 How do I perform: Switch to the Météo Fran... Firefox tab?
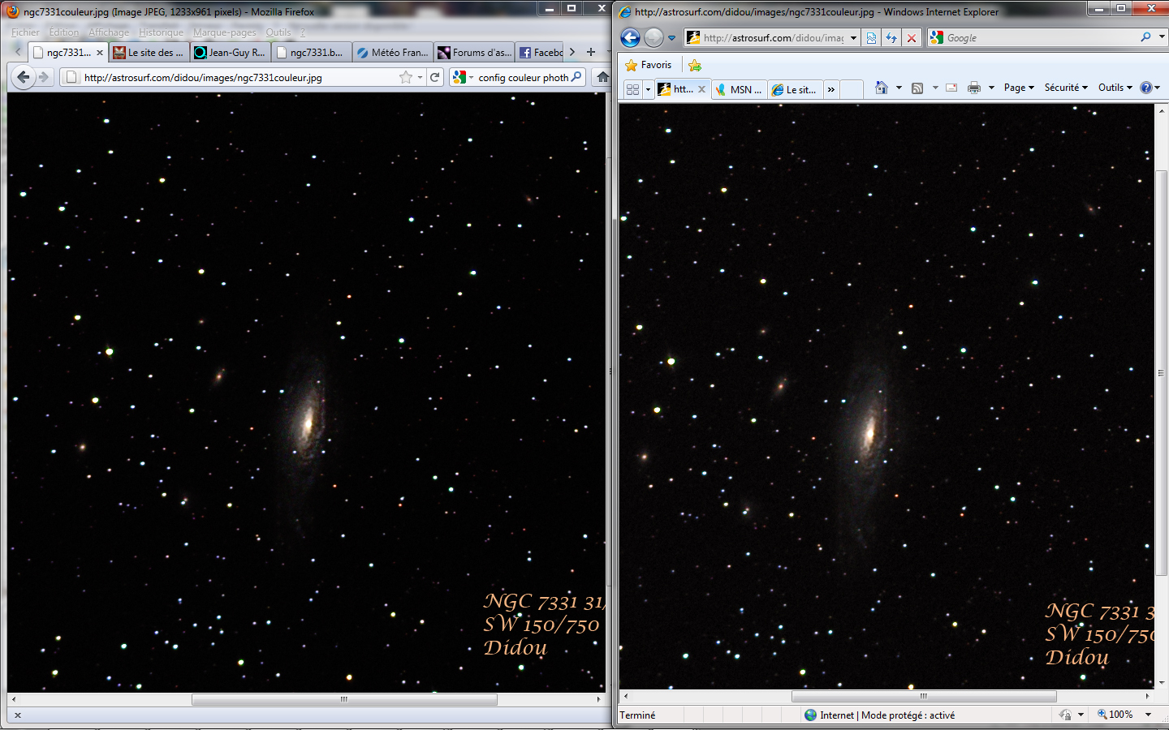click(393, 52)
